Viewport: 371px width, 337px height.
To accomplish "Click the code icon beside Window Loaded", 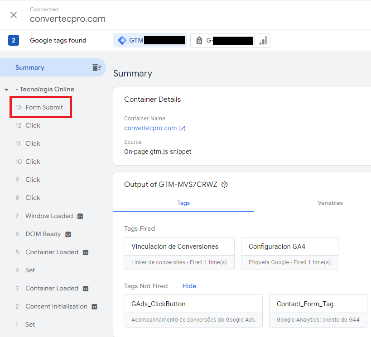I will 80,216.
